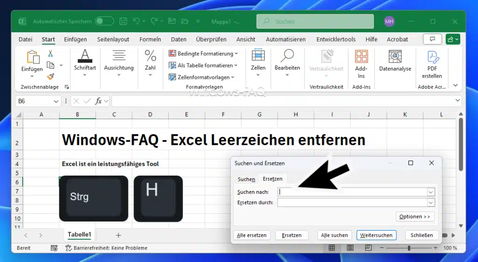Image resolution: width=478 pixels, height=262 pixels.
Task: Open the Zahl number format group
Action: 150,63
